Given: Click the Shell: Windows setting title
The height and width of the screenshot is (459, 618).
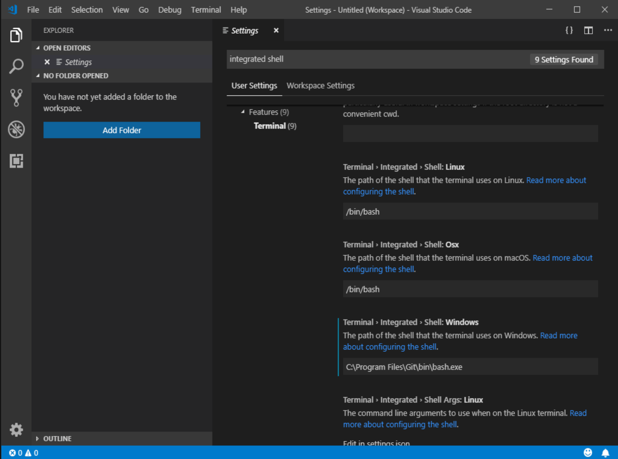Looking at the screenshot, I should 411,322.
